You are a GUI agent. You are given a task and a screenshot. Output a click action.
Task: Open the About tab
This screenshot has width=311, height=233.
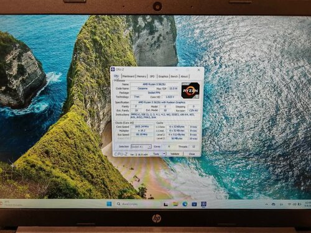tap(184, 76)
